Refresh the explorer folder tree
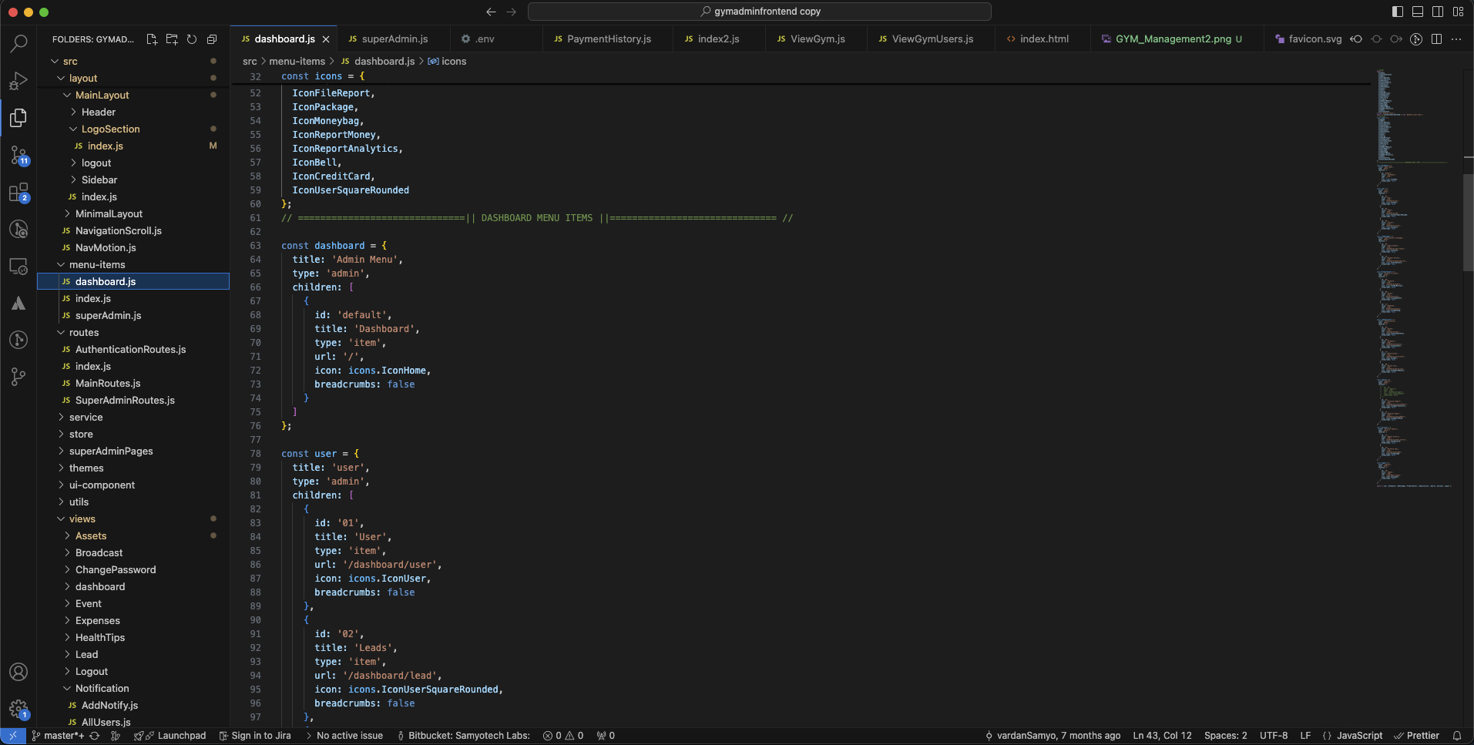Viewport: 1474px width, 745px height. [192, 39]
